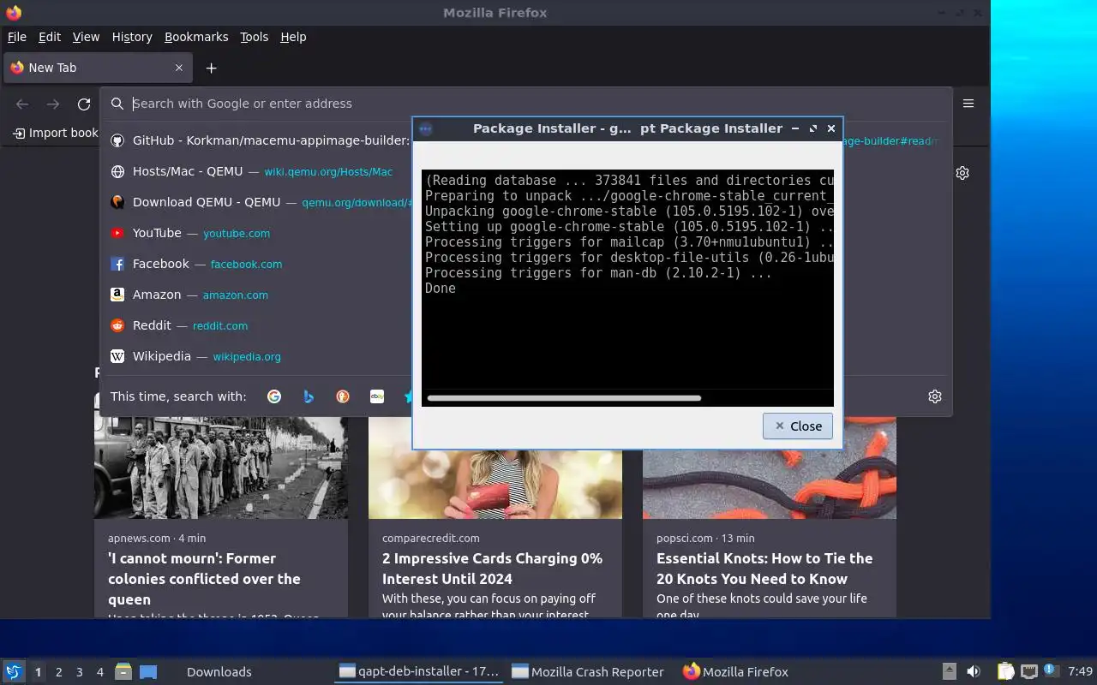The image size is (1097, 685).
Task: Open Package Installer window menu icon
Action: pos(426,128)
